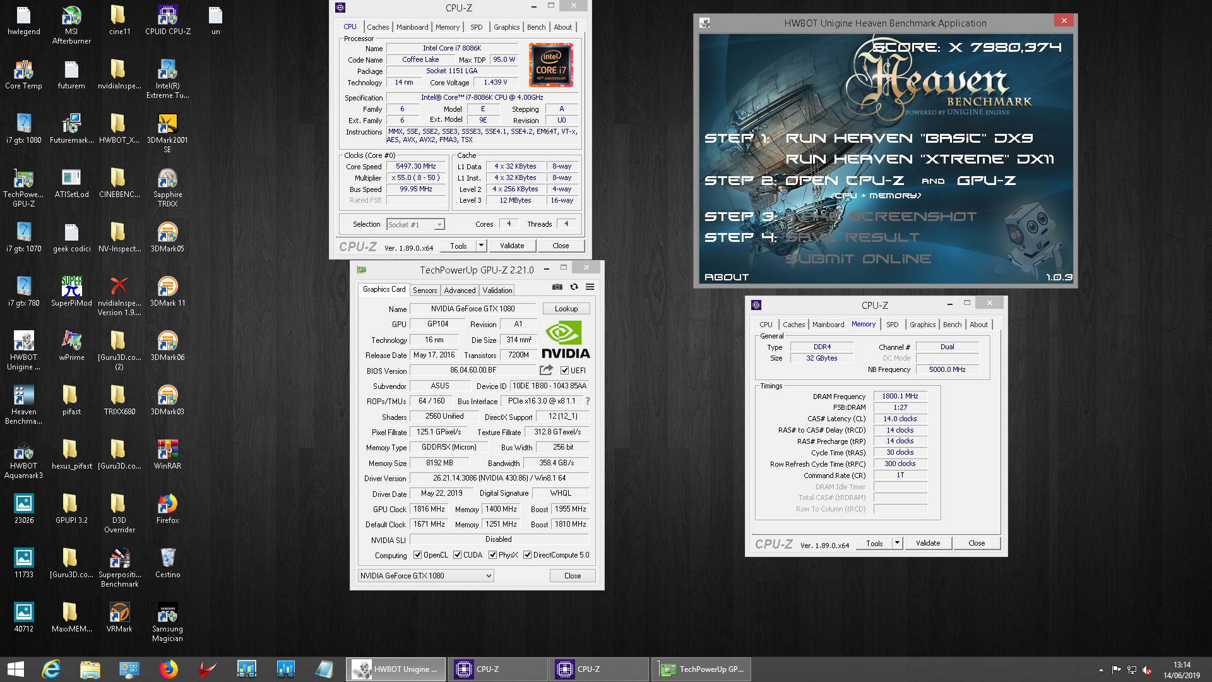
Task: Open Samsung Magician desktop icon
Action: click(167, 623)
